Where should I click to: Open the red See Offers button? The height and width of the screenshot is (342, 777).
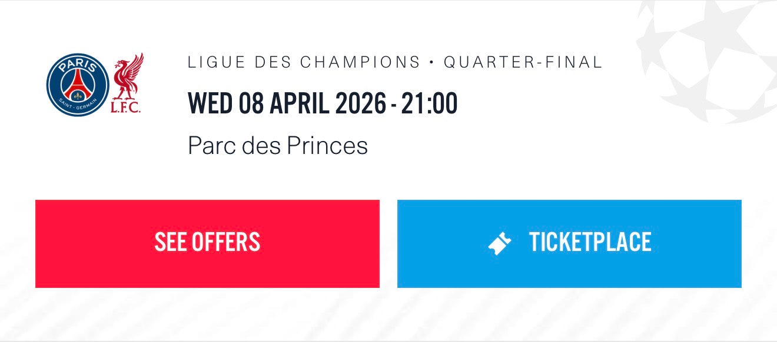tap(207, 243)
